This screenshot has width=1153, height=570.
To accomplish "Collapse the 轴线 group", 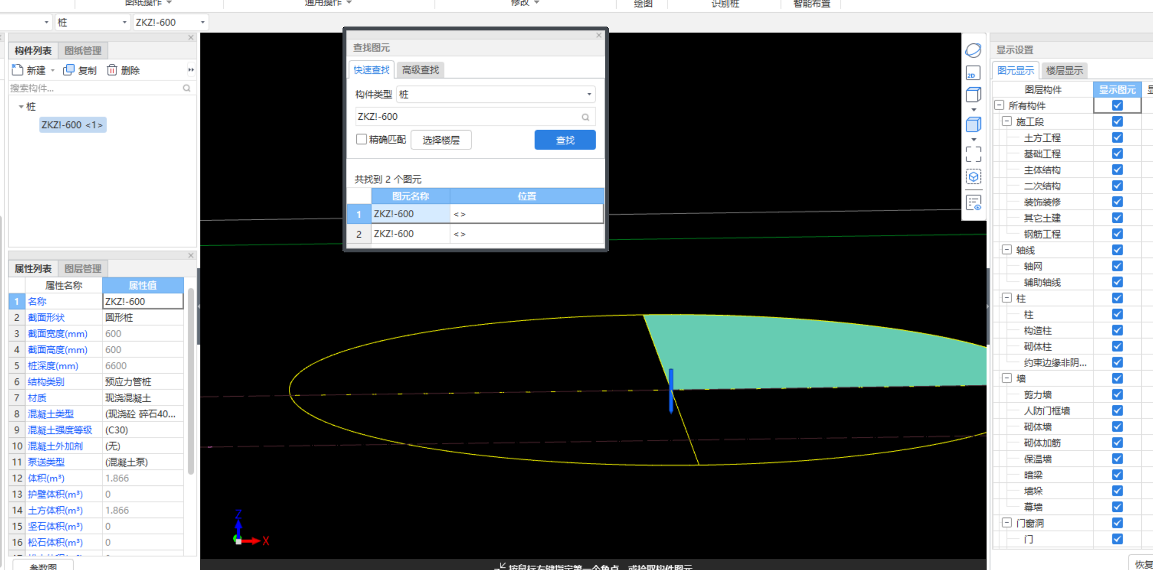I will click(1007, 250).
